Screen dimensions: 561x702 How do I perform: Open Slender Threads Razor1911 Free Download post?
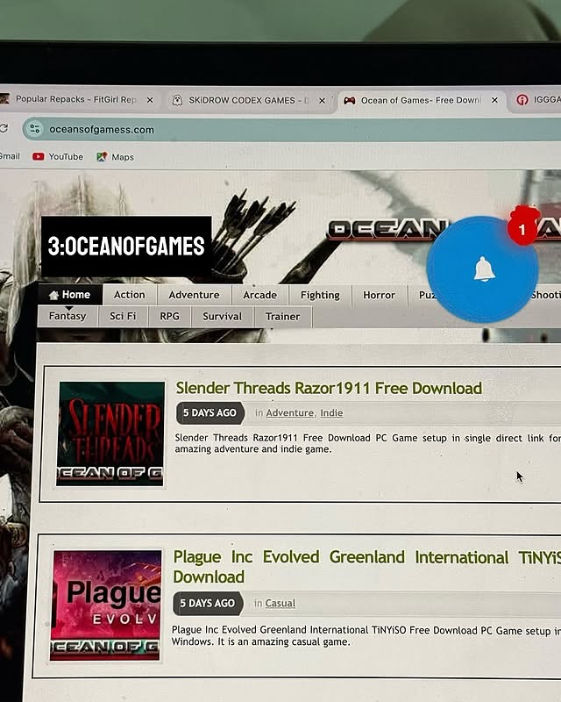[329, 388]
